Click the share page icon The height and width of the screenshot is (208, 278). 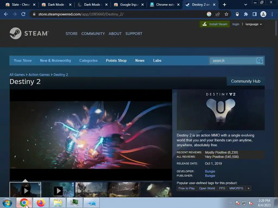[218, 14]
